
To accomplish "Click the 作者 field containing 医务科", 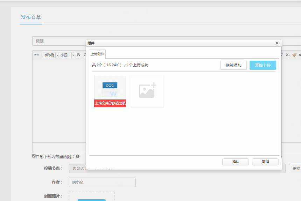I will point(102,182).
